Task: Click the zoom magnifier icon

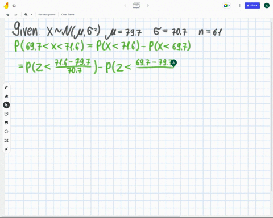Action: tap(26, 15)
